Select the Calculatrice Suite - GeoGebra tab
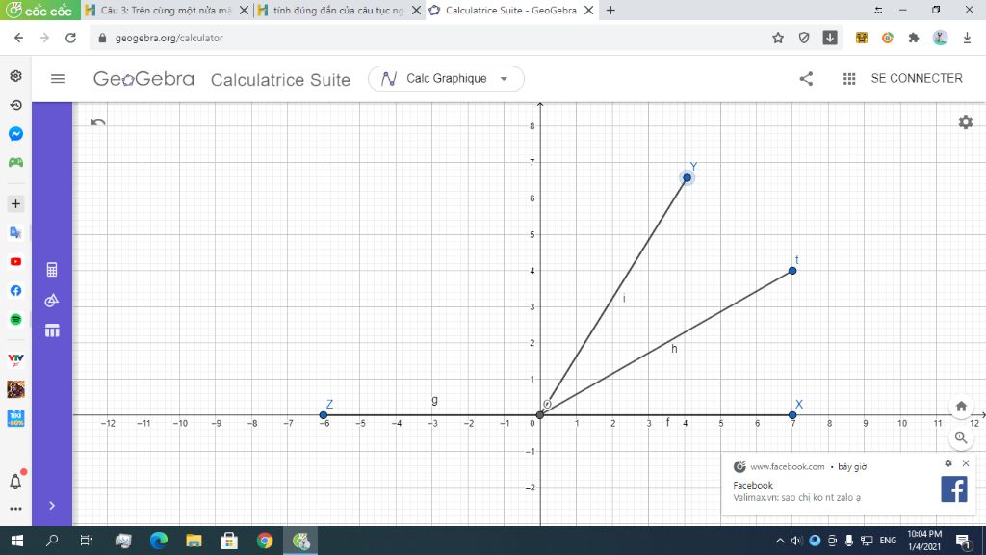The height and width of the screenshot is (555, 986). click(510, 10)
